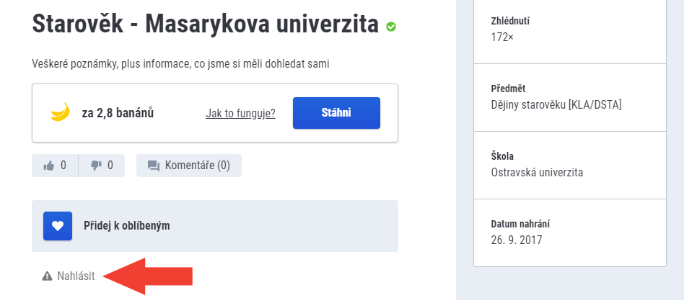Click the upload date 26. 9. 2017
This screenshot has width=697, height=303.
(x=516, y=240)
